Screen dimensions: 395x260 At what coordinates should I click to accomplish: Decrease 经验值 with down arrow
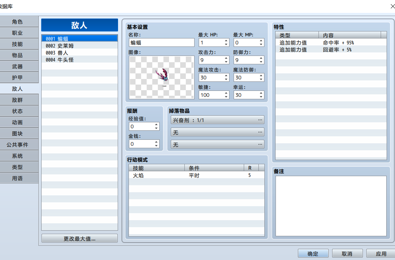coord(156,128)
